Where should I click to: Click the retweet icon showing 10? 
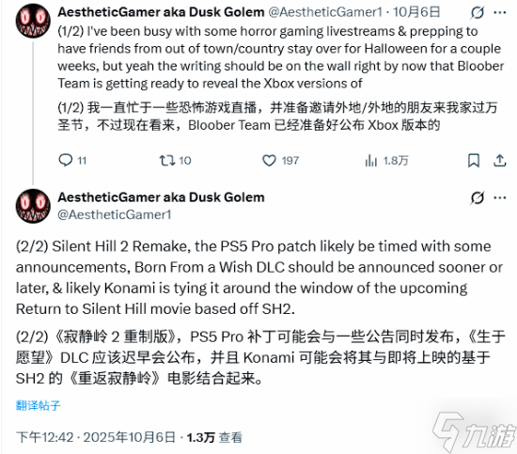coord(166,161)
